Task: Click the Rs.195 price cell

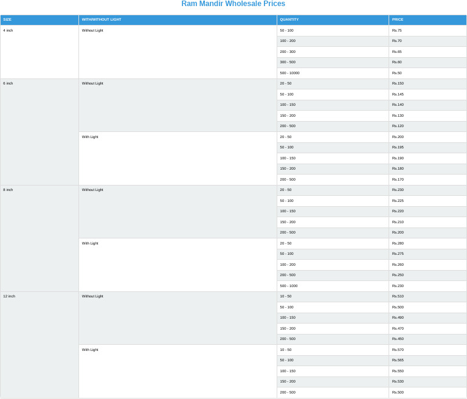Action: pos(427,148)
